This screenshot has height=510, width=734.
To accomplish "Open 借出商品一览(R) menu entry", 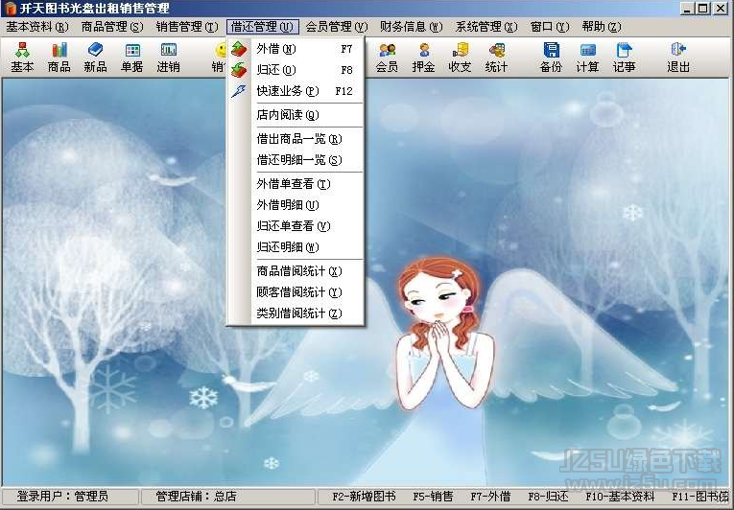I will (296, 139).
